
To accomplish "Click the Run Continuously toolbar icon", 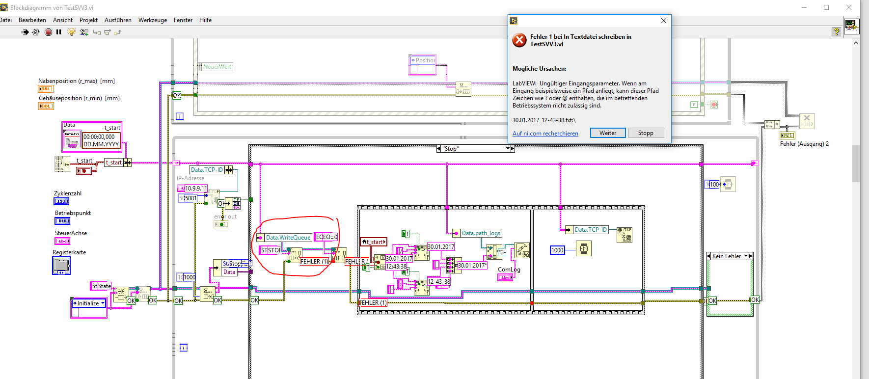I will pyautogui.click(x=36, y=32).
